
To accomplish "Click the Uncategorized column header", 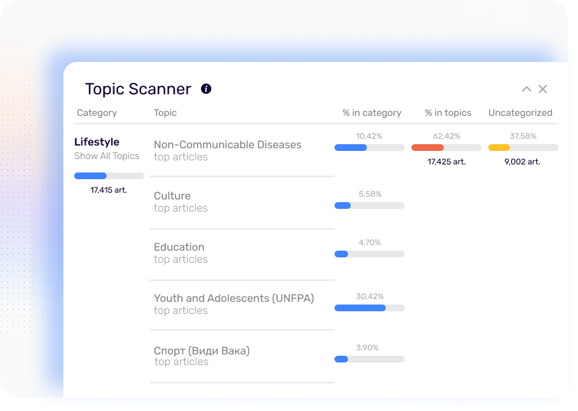I will click(x=520, y=113).
